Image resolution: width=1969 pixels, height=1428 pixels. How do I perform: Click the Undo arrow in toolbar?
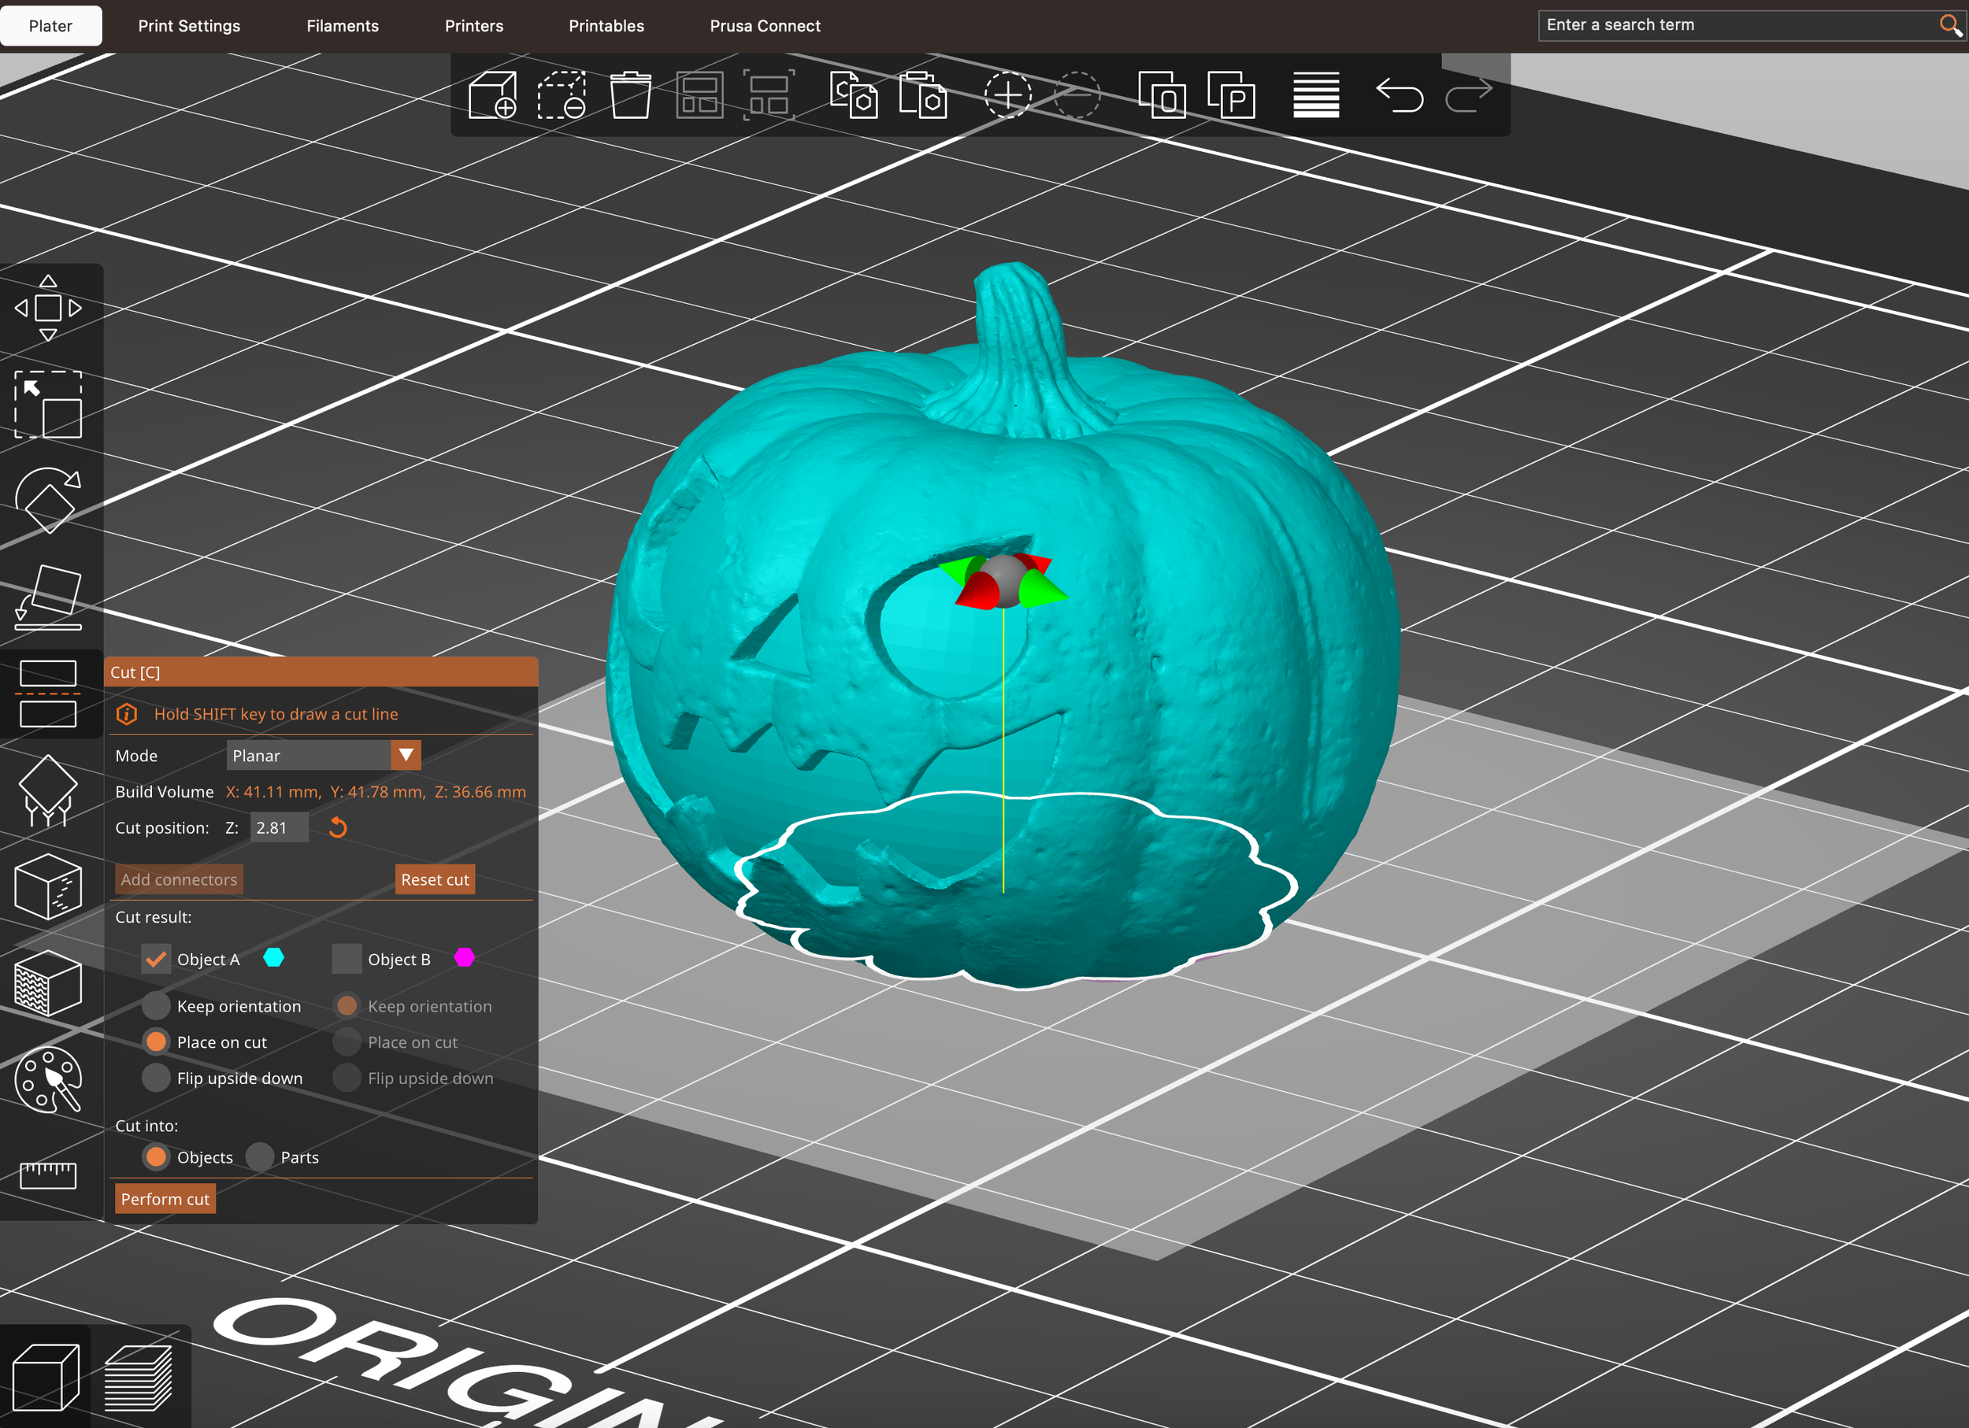pos(1399,94)
